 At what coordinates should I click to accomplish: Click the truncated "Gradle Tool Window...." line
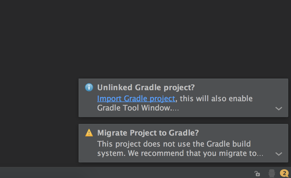click(x=138, y=108)
